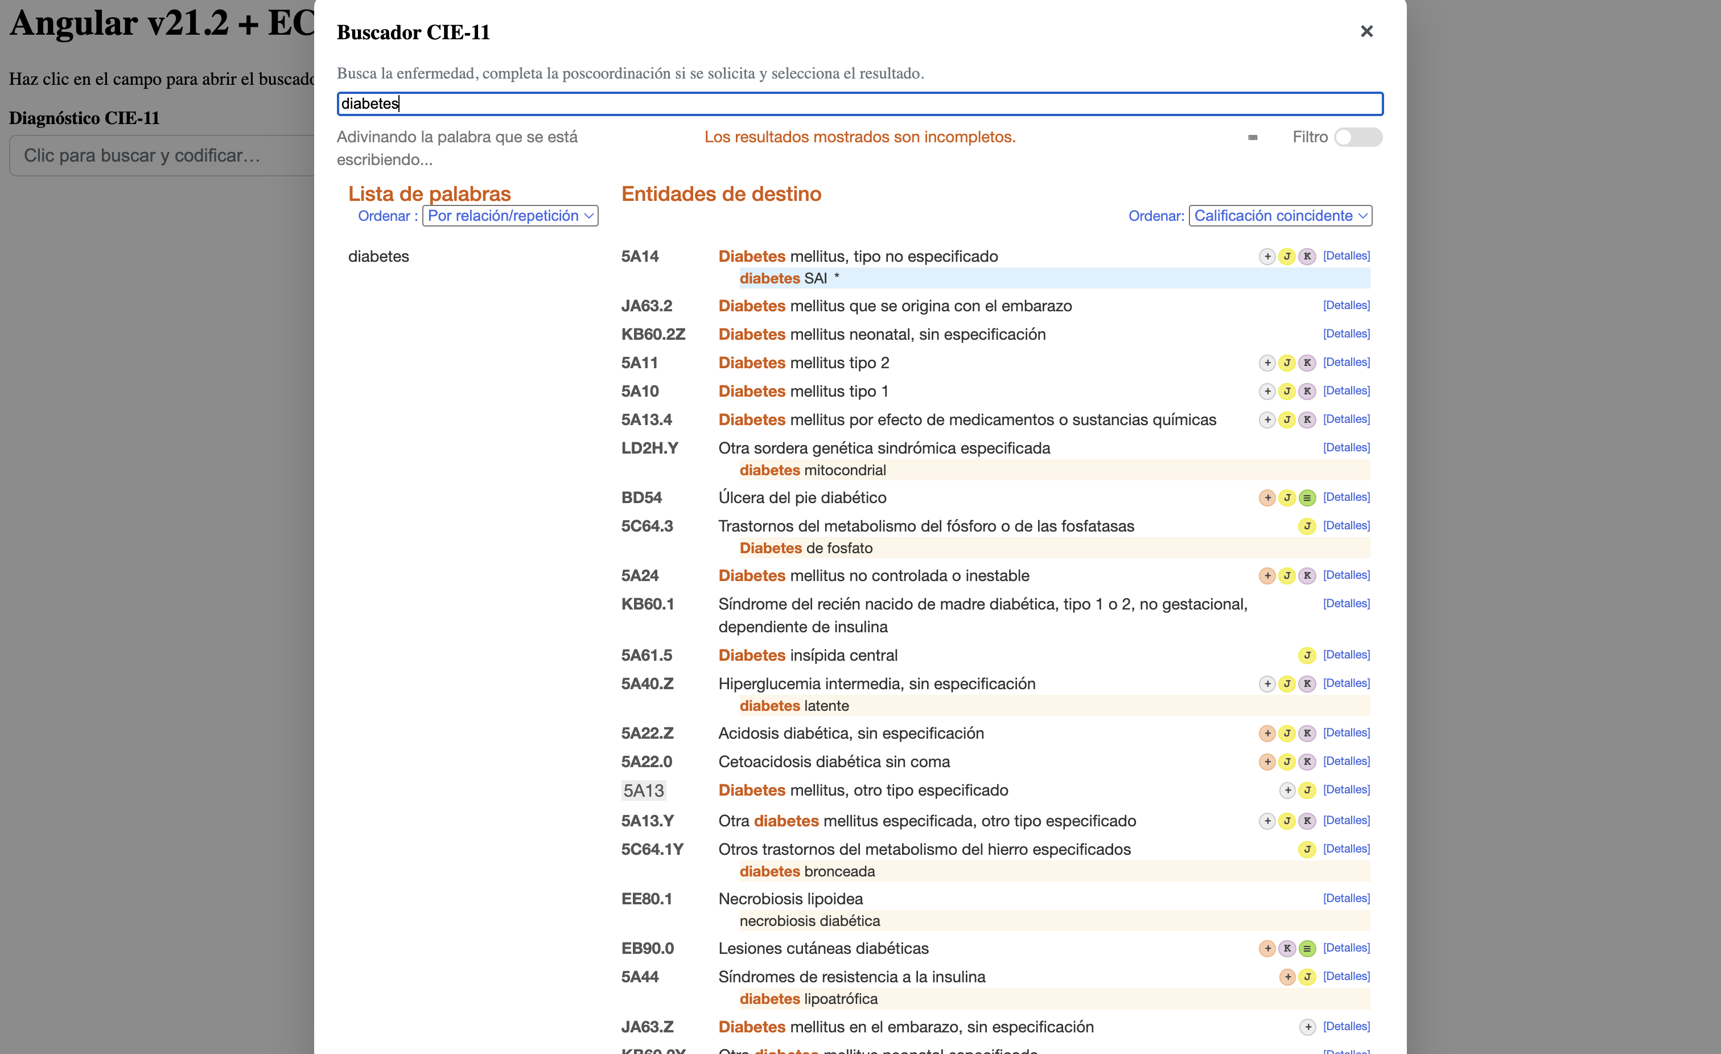Click the K icon on 5A13.4 row

click(1307, 420)
